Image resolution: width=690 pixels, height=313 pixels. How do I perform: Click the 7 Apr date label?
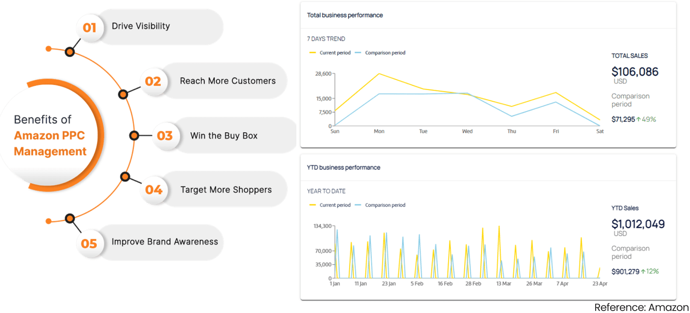click(x=562, y=284)
